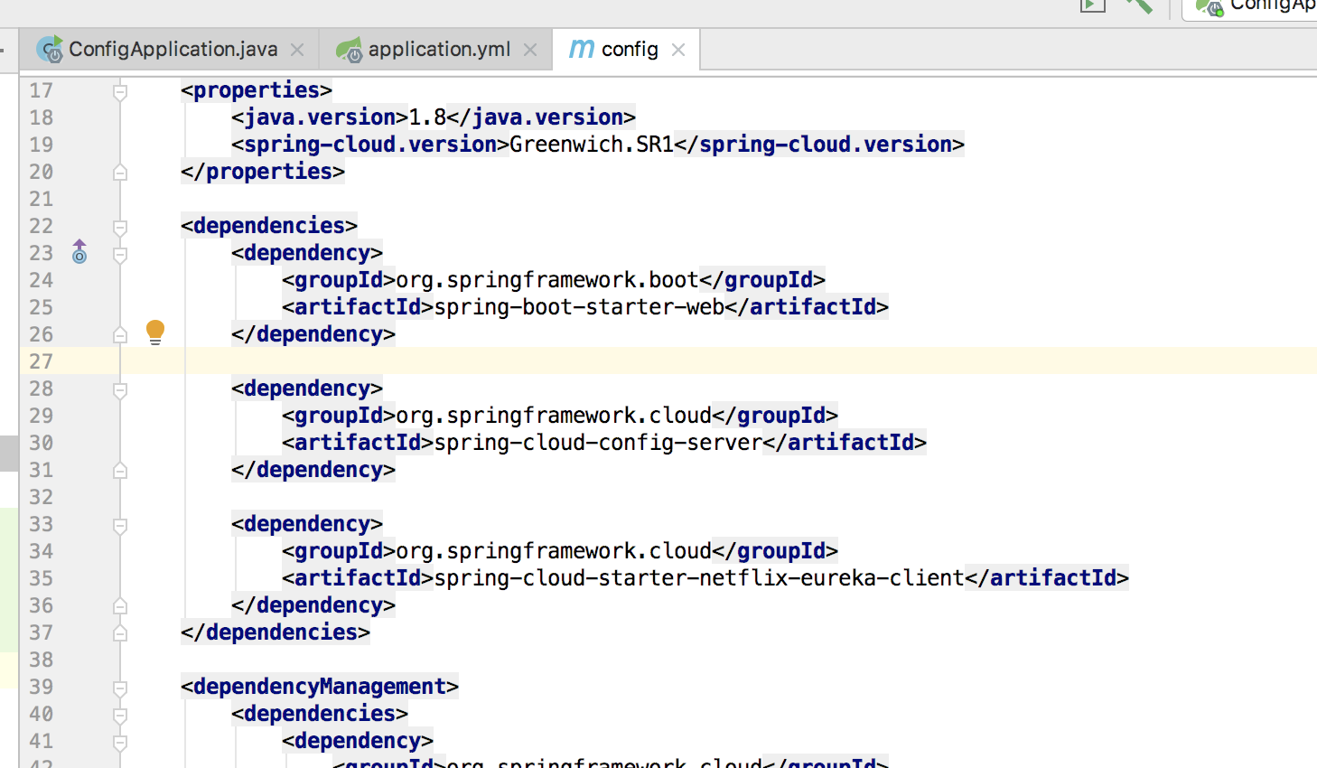1317x768 pixels.
Task: Click the opening properties tag
Action: click(x=257, y=90)
